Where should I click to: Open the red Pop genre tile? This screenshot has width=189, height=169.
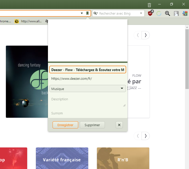click(14, 158)
